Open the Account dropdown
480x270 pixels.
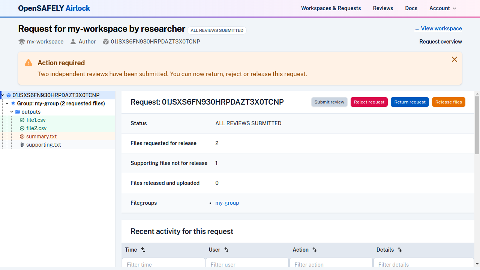click(x=442, y=8)
